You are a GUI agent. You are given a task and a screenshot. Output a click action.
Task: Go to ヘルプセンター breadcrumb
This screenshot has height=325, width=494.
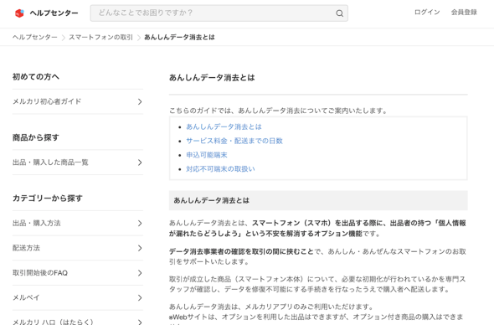click(x=35, y=37)
